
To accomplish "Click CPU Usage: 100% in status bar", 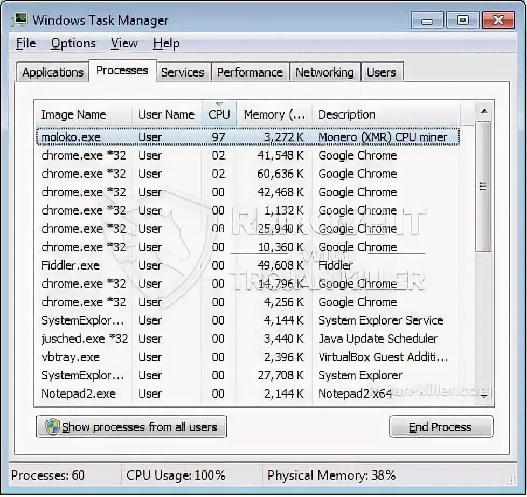I will 176,475.
